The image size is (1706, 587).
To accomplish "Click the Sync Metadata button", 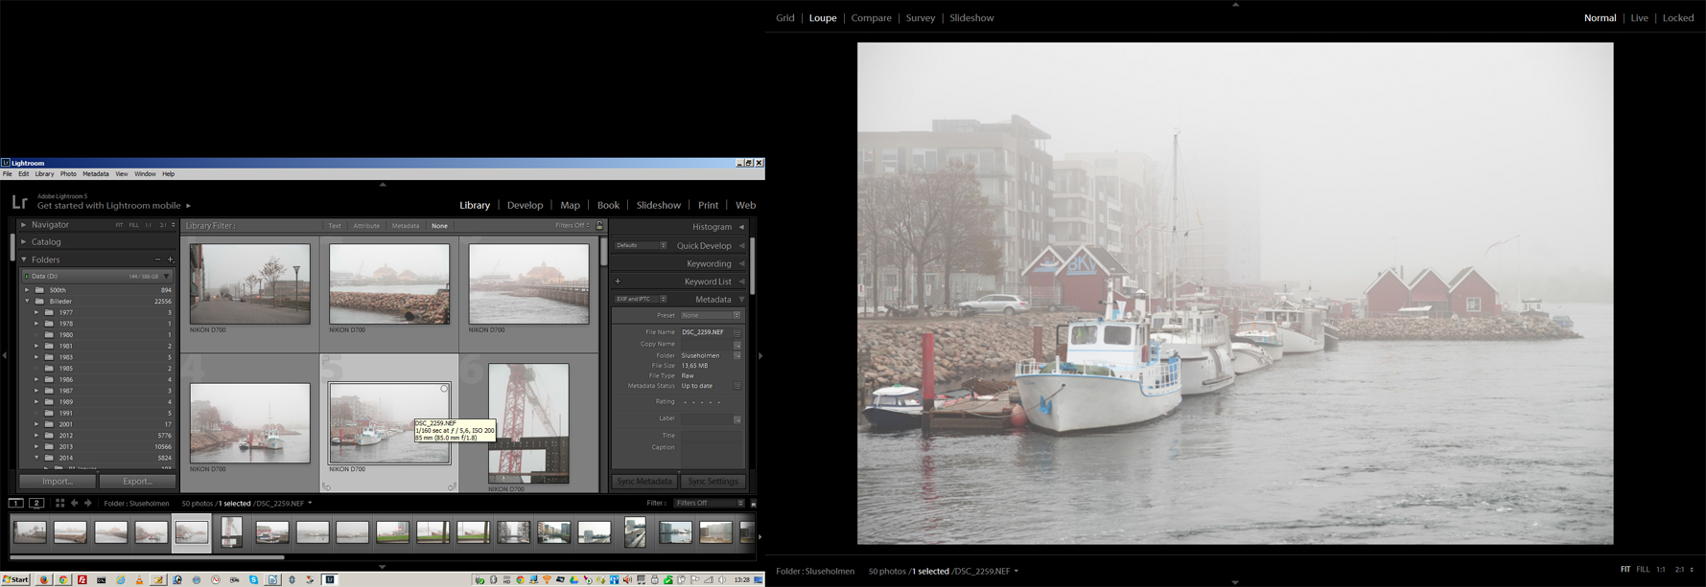I will 644,481.
